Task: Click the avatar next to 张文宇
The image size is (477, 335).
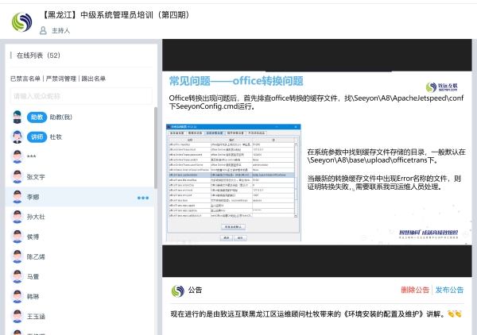Action: (x=17, y=176)
